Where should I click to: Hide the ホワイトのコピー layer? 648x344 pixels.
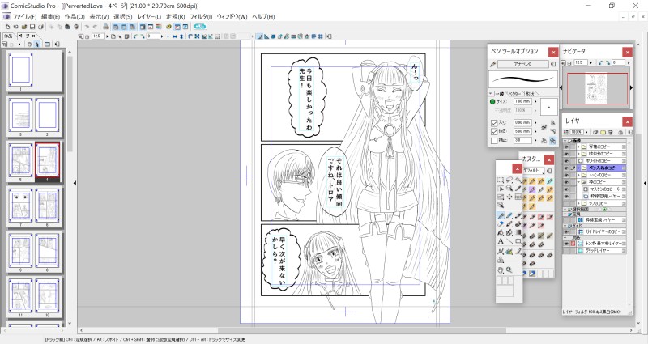[565, 160]
